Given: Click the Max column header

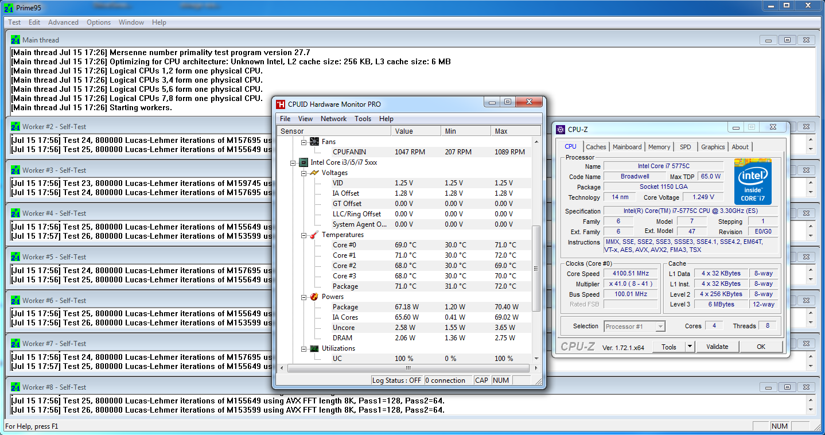Looking at the screenshot, I should (516, 131).
